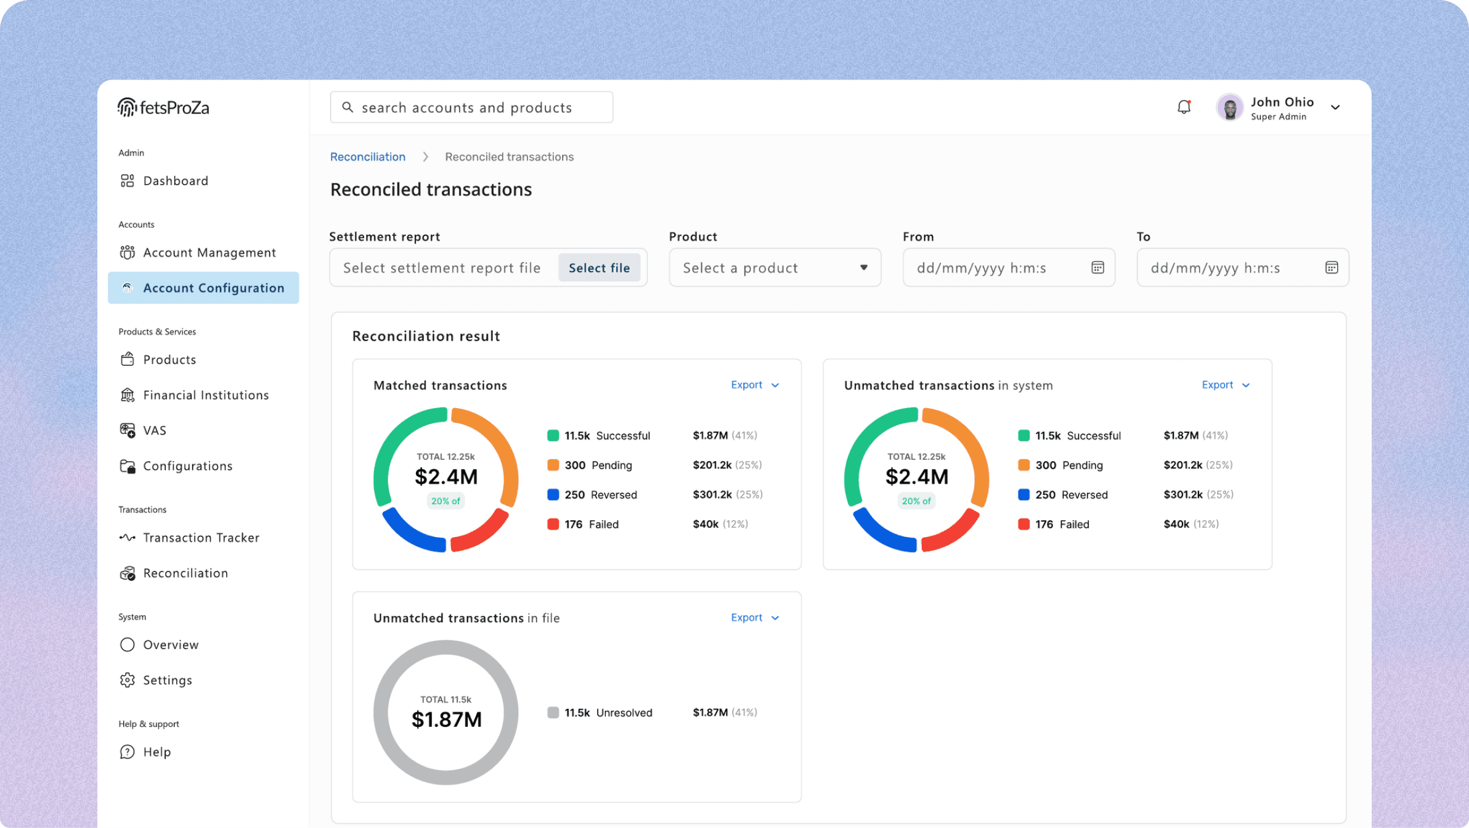This screenshot has height=828, width=1469.
Task: Click the Reconciliation sidebar icon
Action: 127,573
